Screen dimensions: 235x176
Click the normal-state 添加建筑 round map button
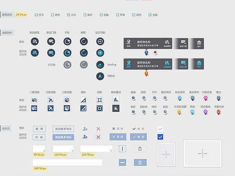point(35,42)
